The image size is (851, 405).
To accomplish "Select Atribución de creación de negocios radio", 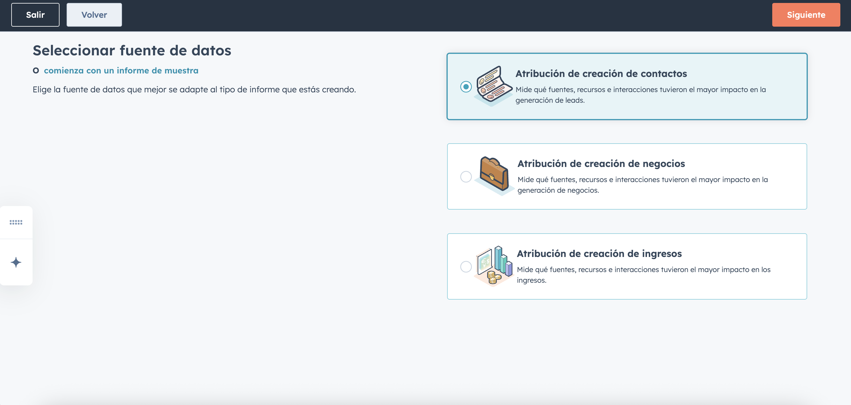I will (x=466, y=177).
